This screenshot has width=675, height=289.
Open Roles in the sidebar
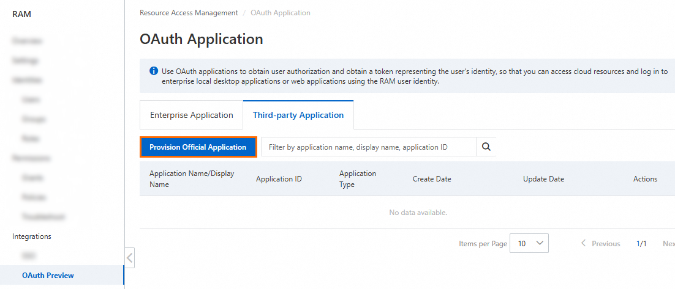pyautogui.click(x=30, y=138)
